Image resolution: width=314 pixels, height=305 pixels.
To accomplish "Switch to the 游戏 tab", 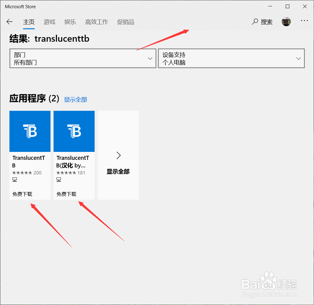I will (x=50, y=22).
